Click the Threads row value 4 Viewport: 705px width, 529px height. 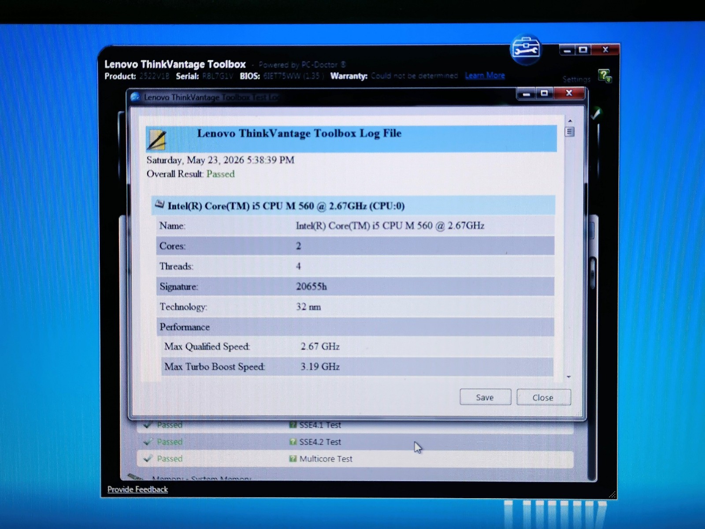[x=298, y=266]
